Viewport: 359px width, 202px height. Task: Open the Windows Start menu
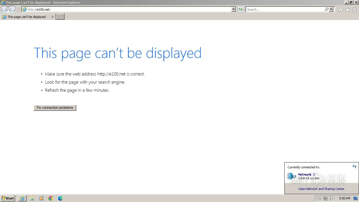click(x=8, y=198)
